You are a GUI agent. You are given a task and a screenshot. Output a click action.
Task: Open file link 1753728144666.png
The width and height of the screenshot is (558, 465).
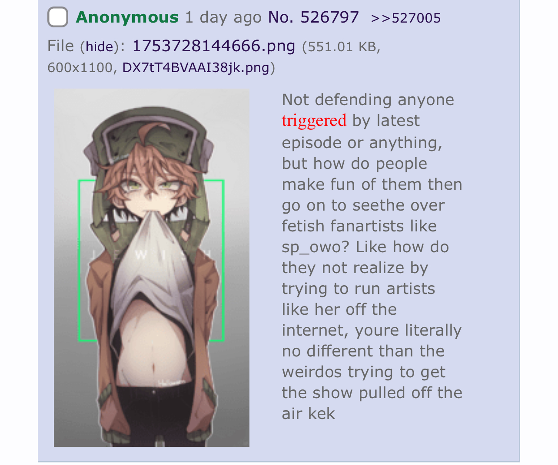(214, 46)
